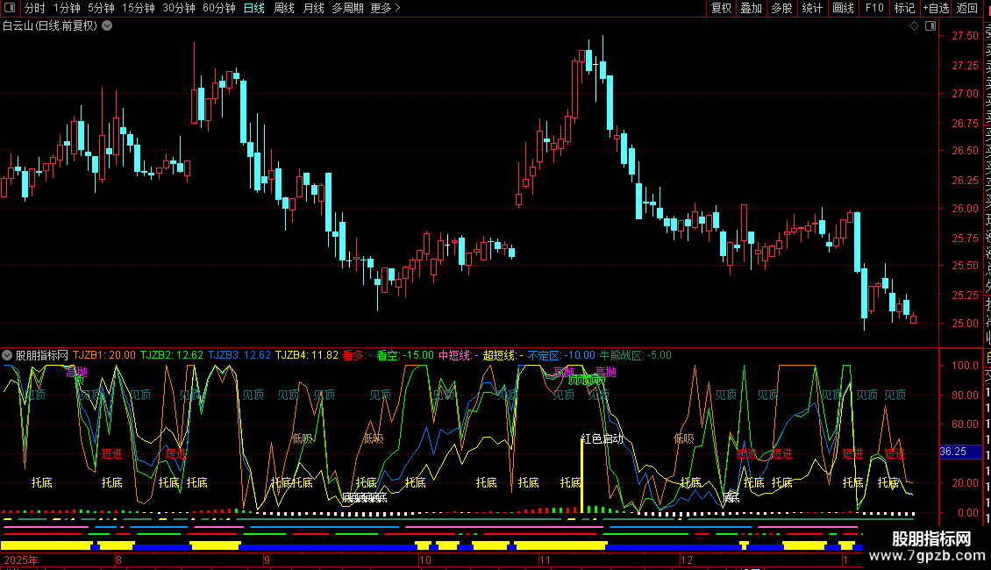This screenshot has height=570, width=991.
Task: Click the 25.00 price axis label
Action: 965,324
